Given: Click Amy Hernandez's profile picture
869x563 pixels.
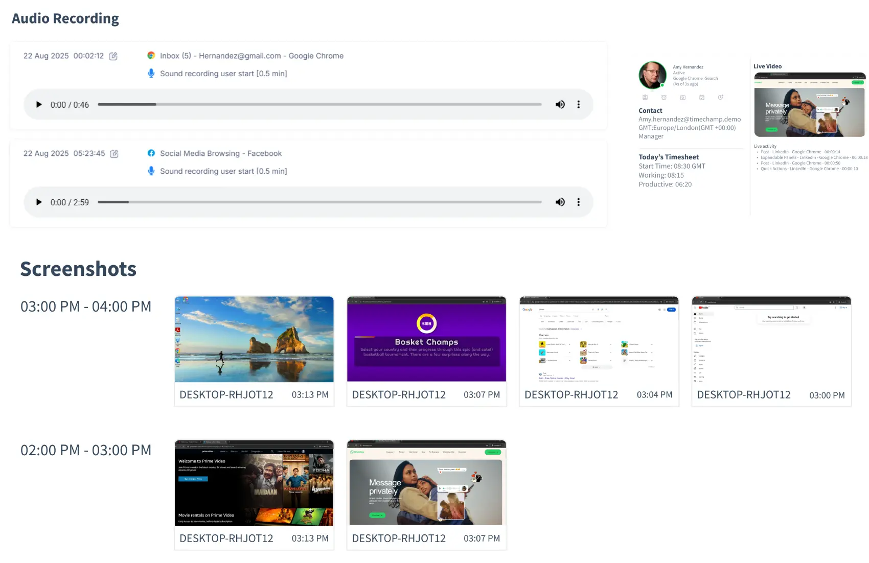Looking at the screenshot, I should pyautogui.click(x=652, y=75).
